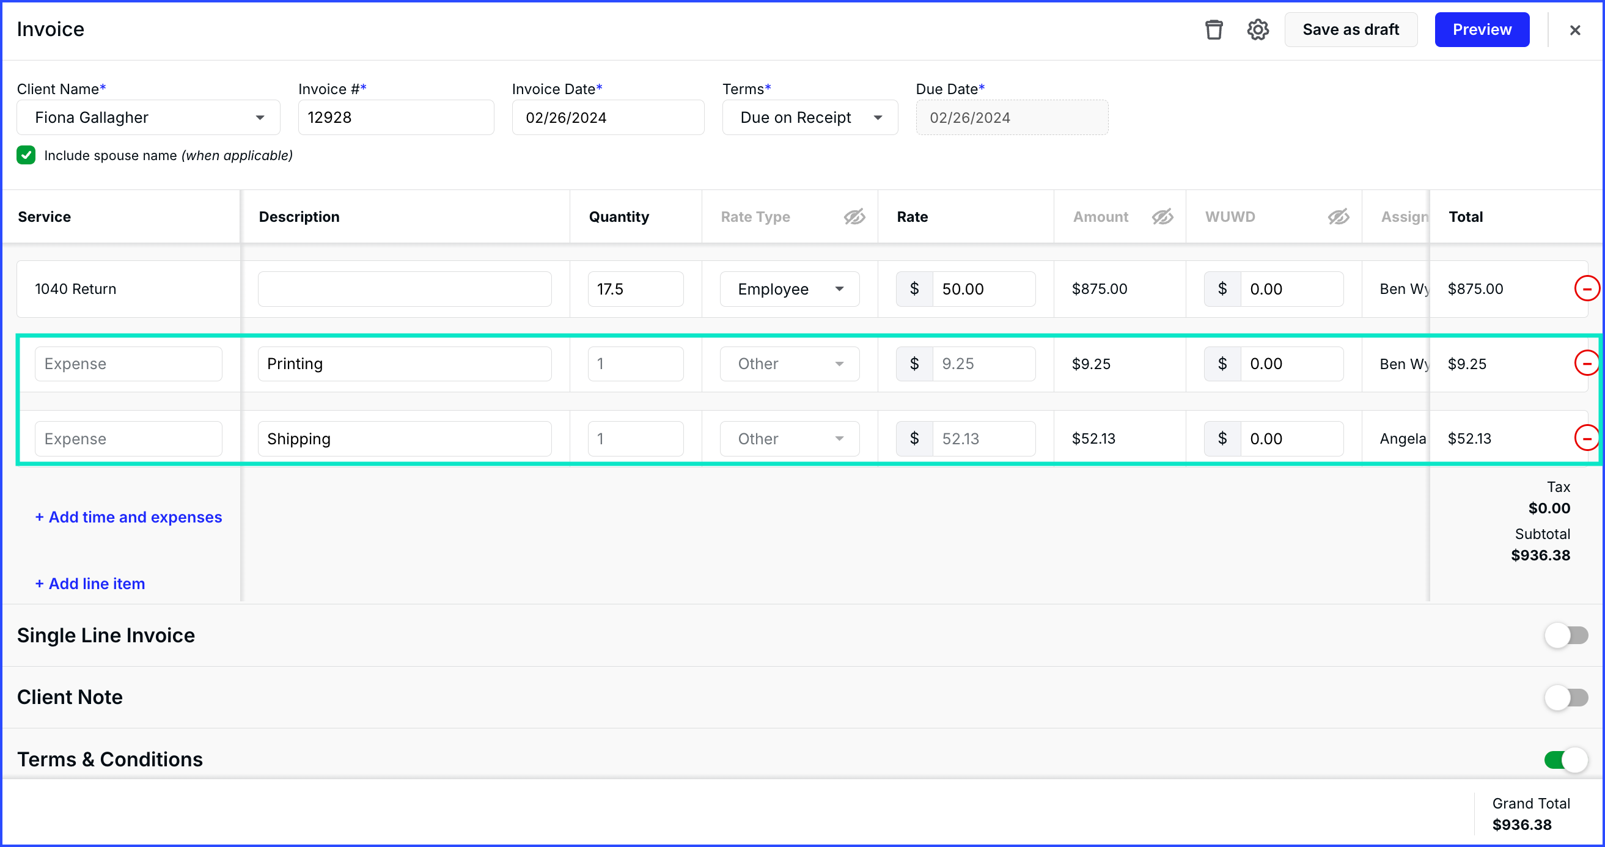Edit WUWD amount in Shipping row

tap(1291, 438)
